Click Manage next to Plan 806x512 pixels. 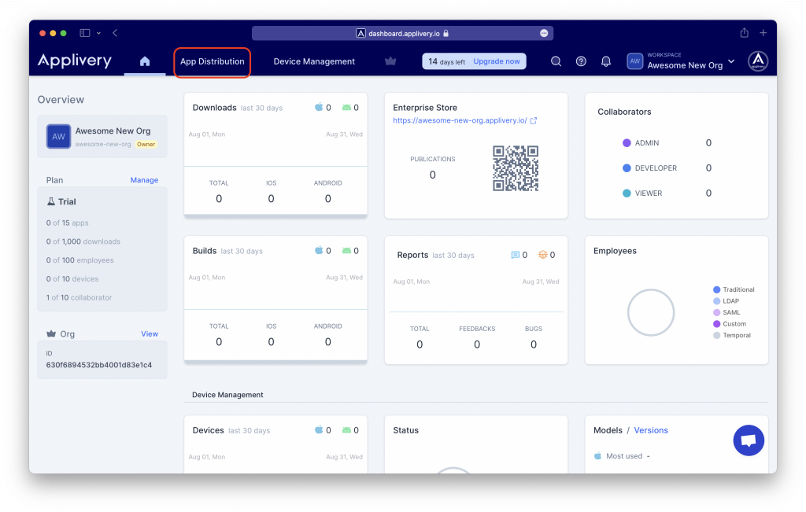[x=144, y=180]
